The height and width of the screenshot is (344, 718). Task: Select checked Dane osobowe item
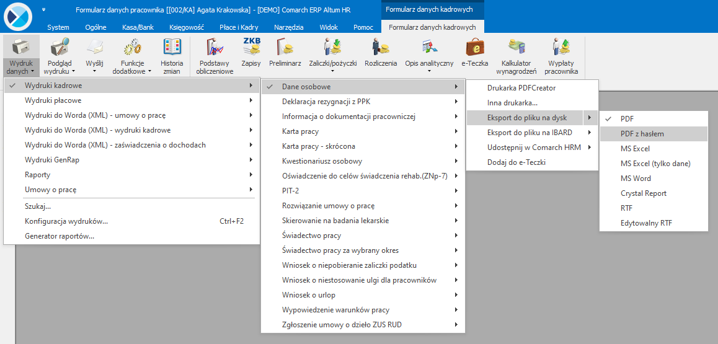(363, 87)
